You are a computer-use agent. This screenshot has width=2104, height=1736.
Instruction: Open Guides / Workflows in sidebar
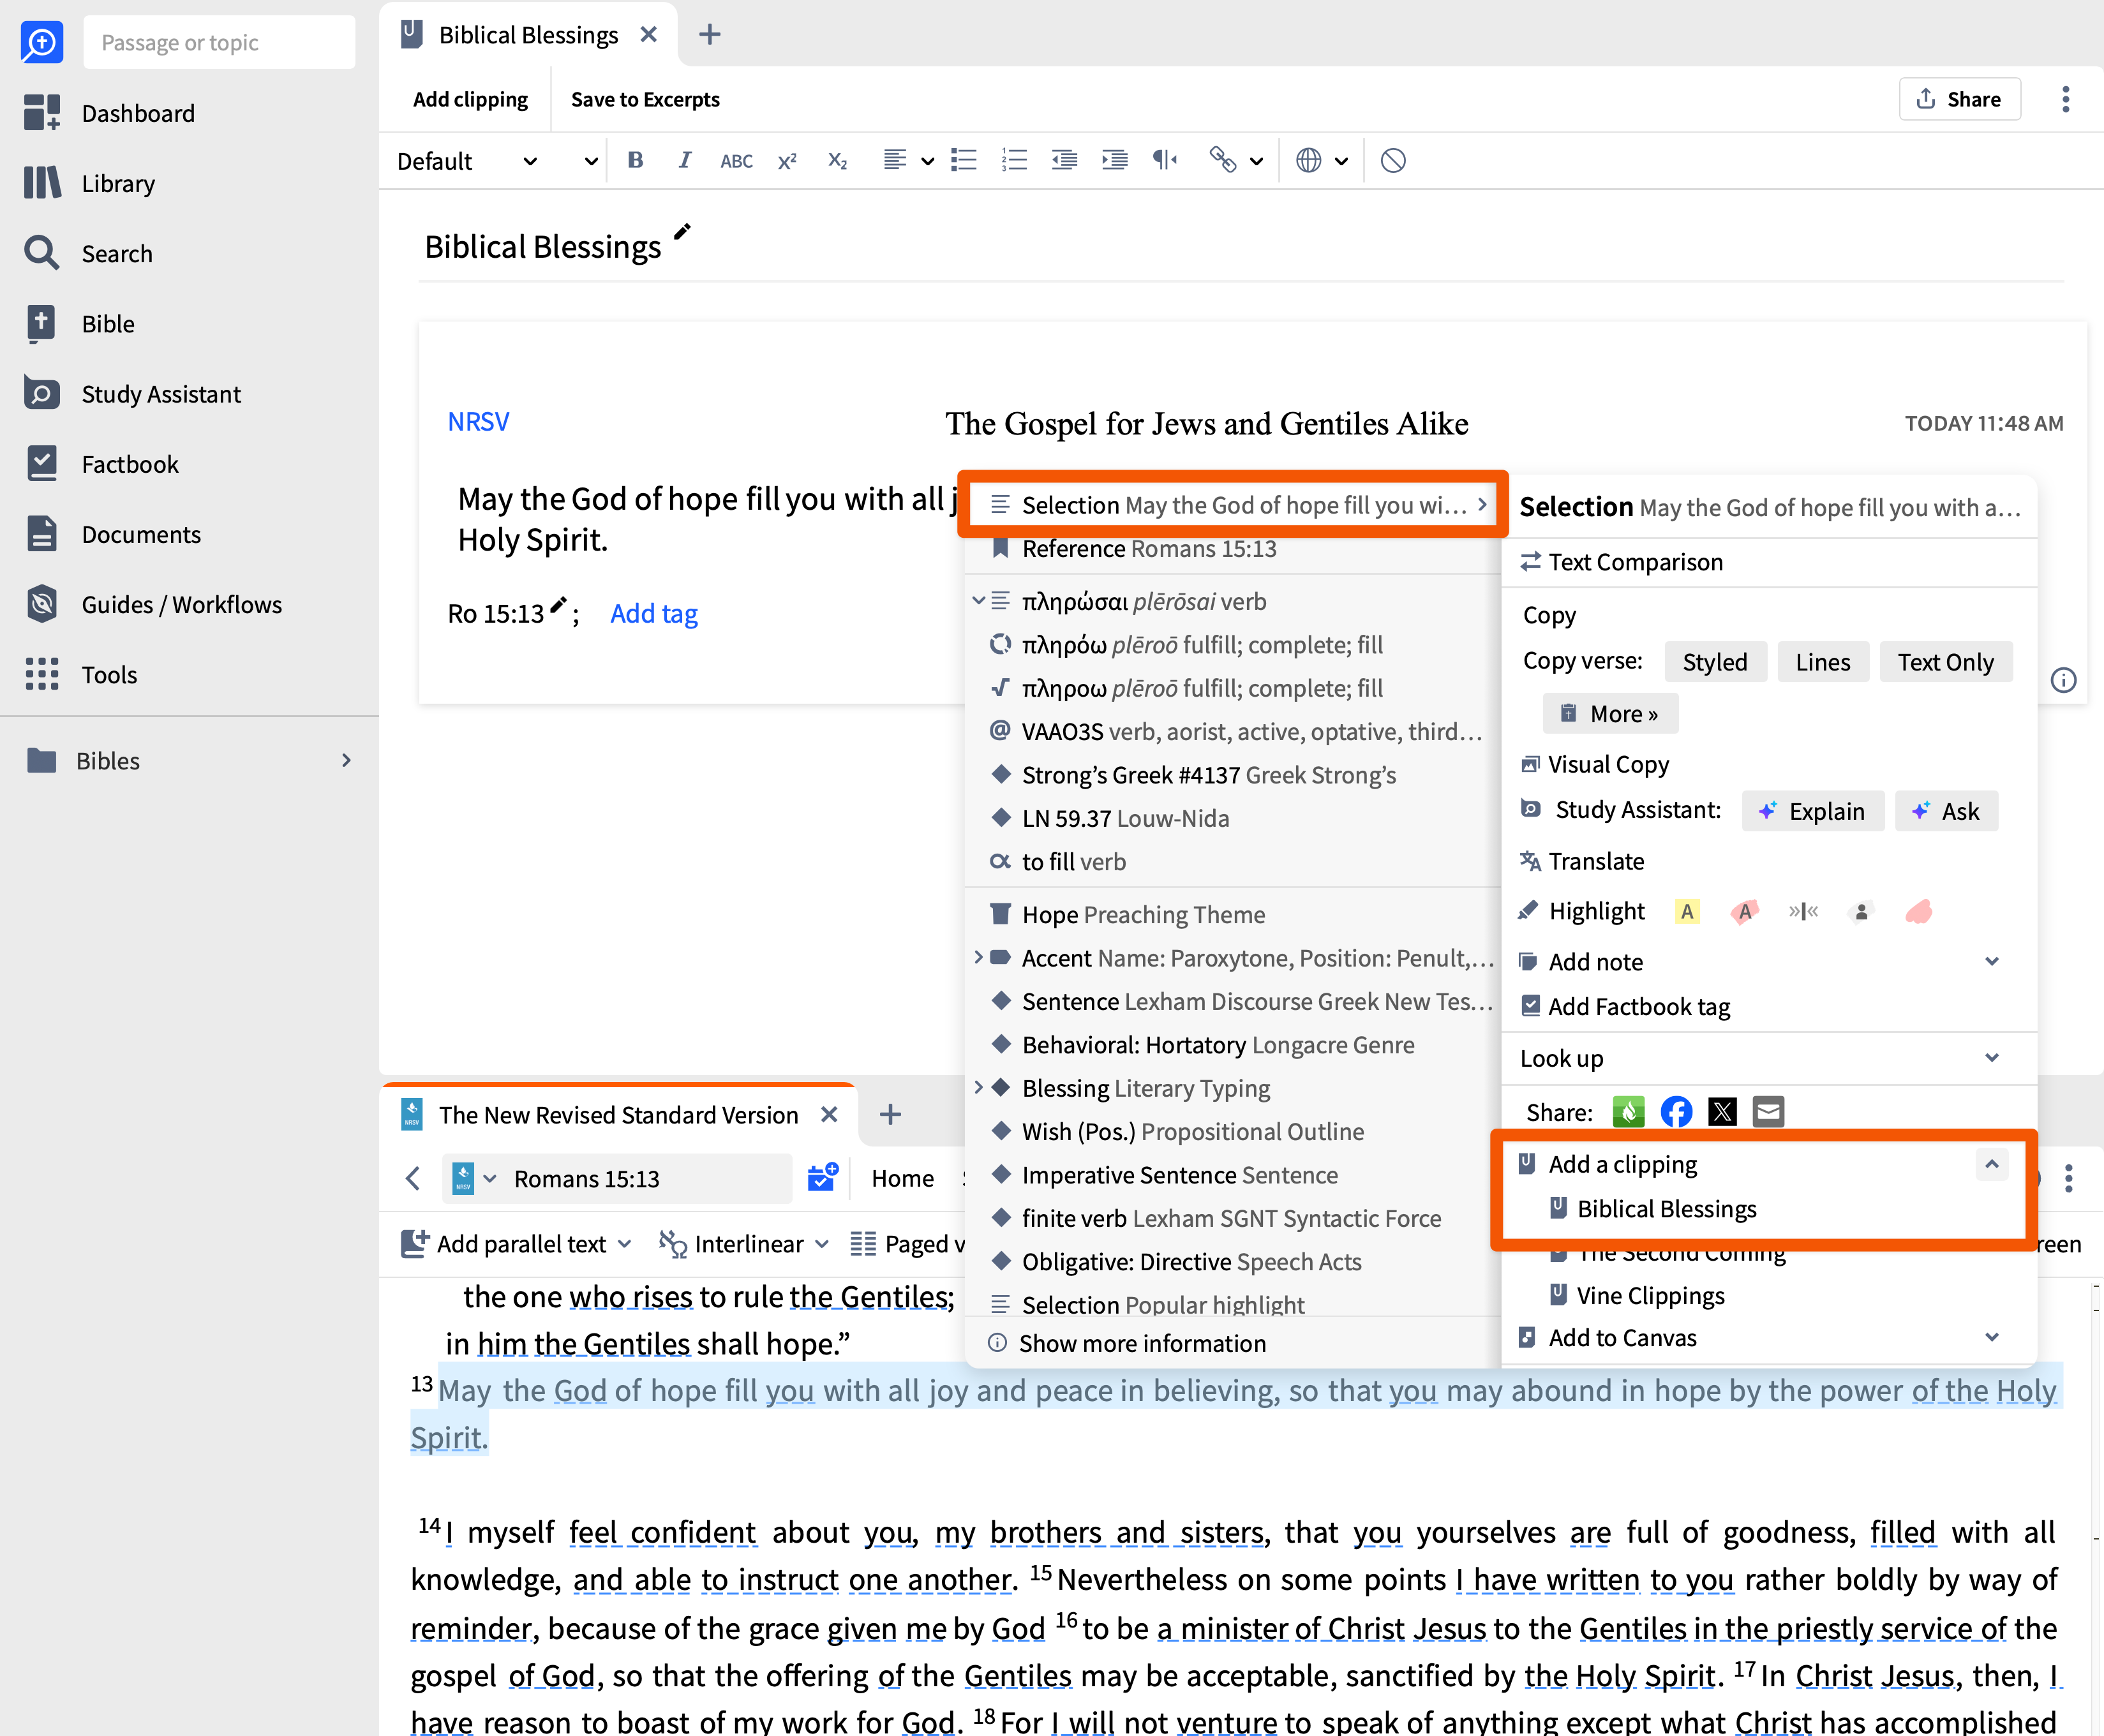153,604
